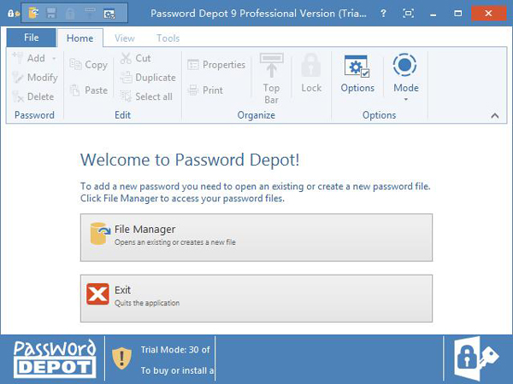Click the Cut scissors icon
This screenshot has width=513, height=384.
tap(126, 58)
